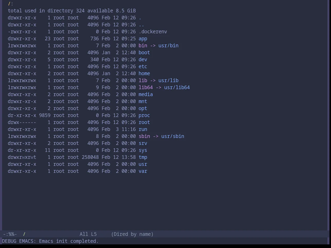Click the '-:%%-' mode line status flags
Viewport: 331px width, 248px height.
coord(10,234)
